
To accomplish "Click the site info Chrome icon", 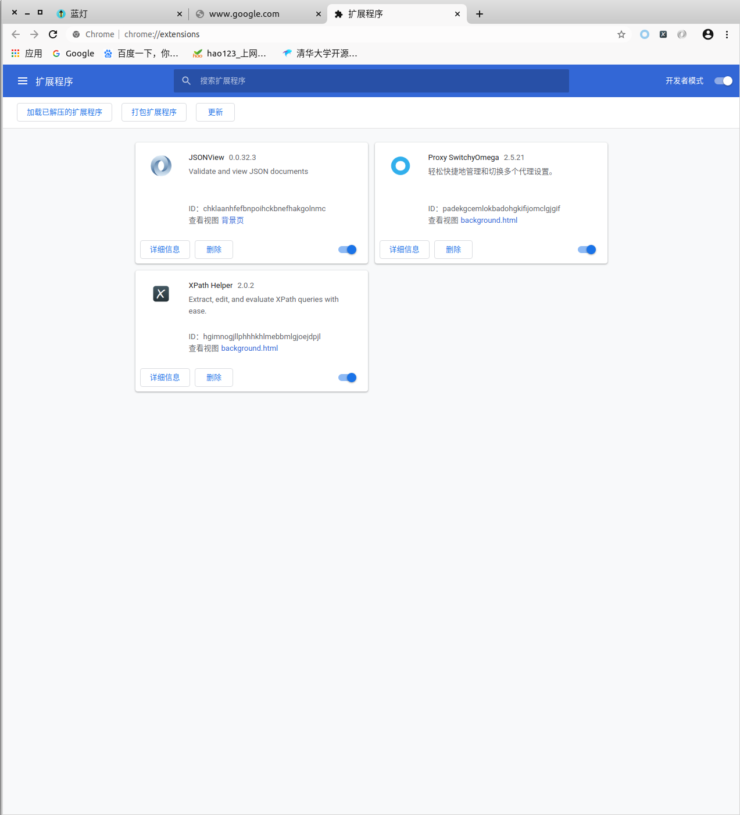I will [76, 34].
